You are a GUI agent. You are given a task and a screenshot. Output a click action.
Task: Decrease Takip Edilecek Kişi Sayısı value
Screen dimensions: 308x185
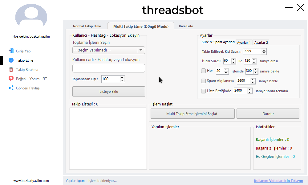tap(264, 53)
